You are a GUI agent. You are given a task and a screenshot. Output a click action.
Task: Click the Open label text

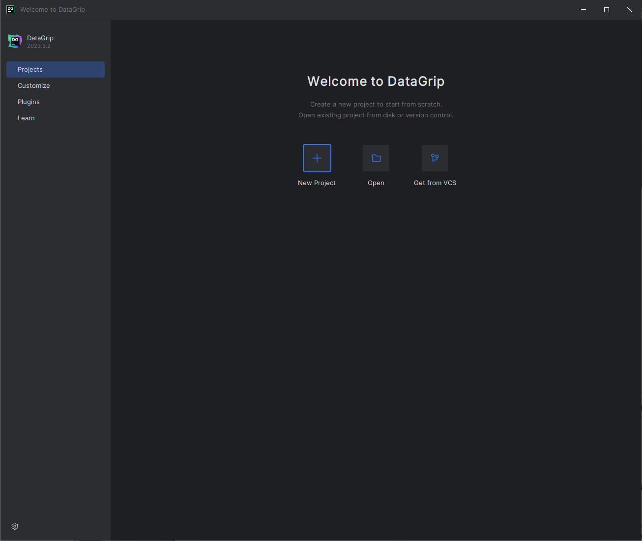pos(376,183)
